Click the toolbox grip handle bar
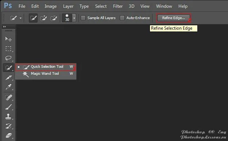This screenshot has width=228, height=141. coord(9,31)
